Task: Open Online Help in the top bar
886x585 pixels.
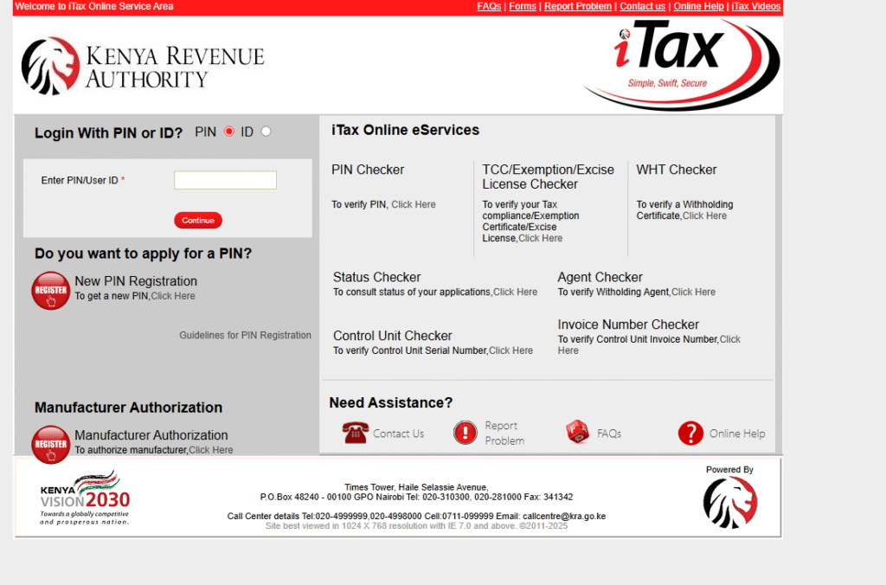Action: pos(698,6)
